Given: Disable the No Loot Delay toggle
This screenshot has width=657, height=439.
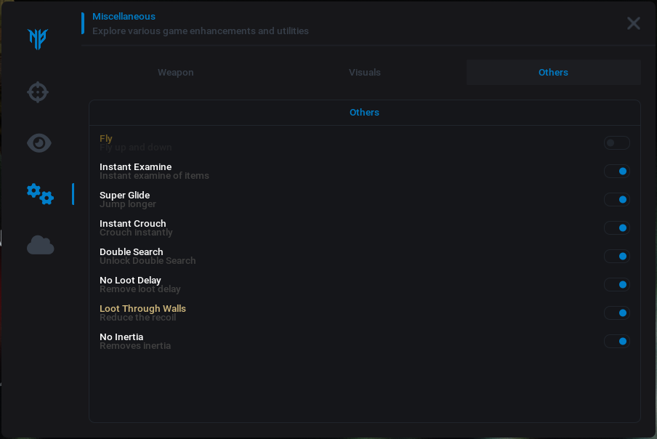Looking at the screenshot, I should click(x=616, y=285).
